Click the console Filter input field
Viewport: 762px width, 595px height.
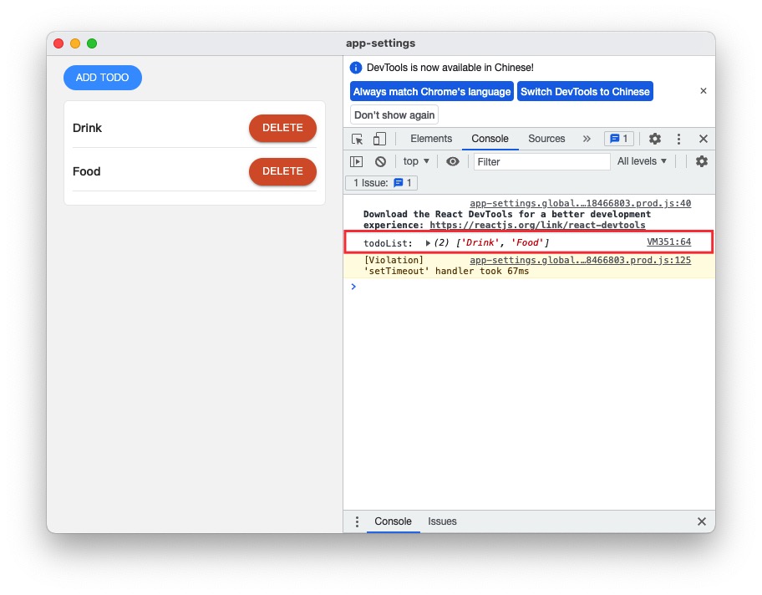click(x=541, y=162)
